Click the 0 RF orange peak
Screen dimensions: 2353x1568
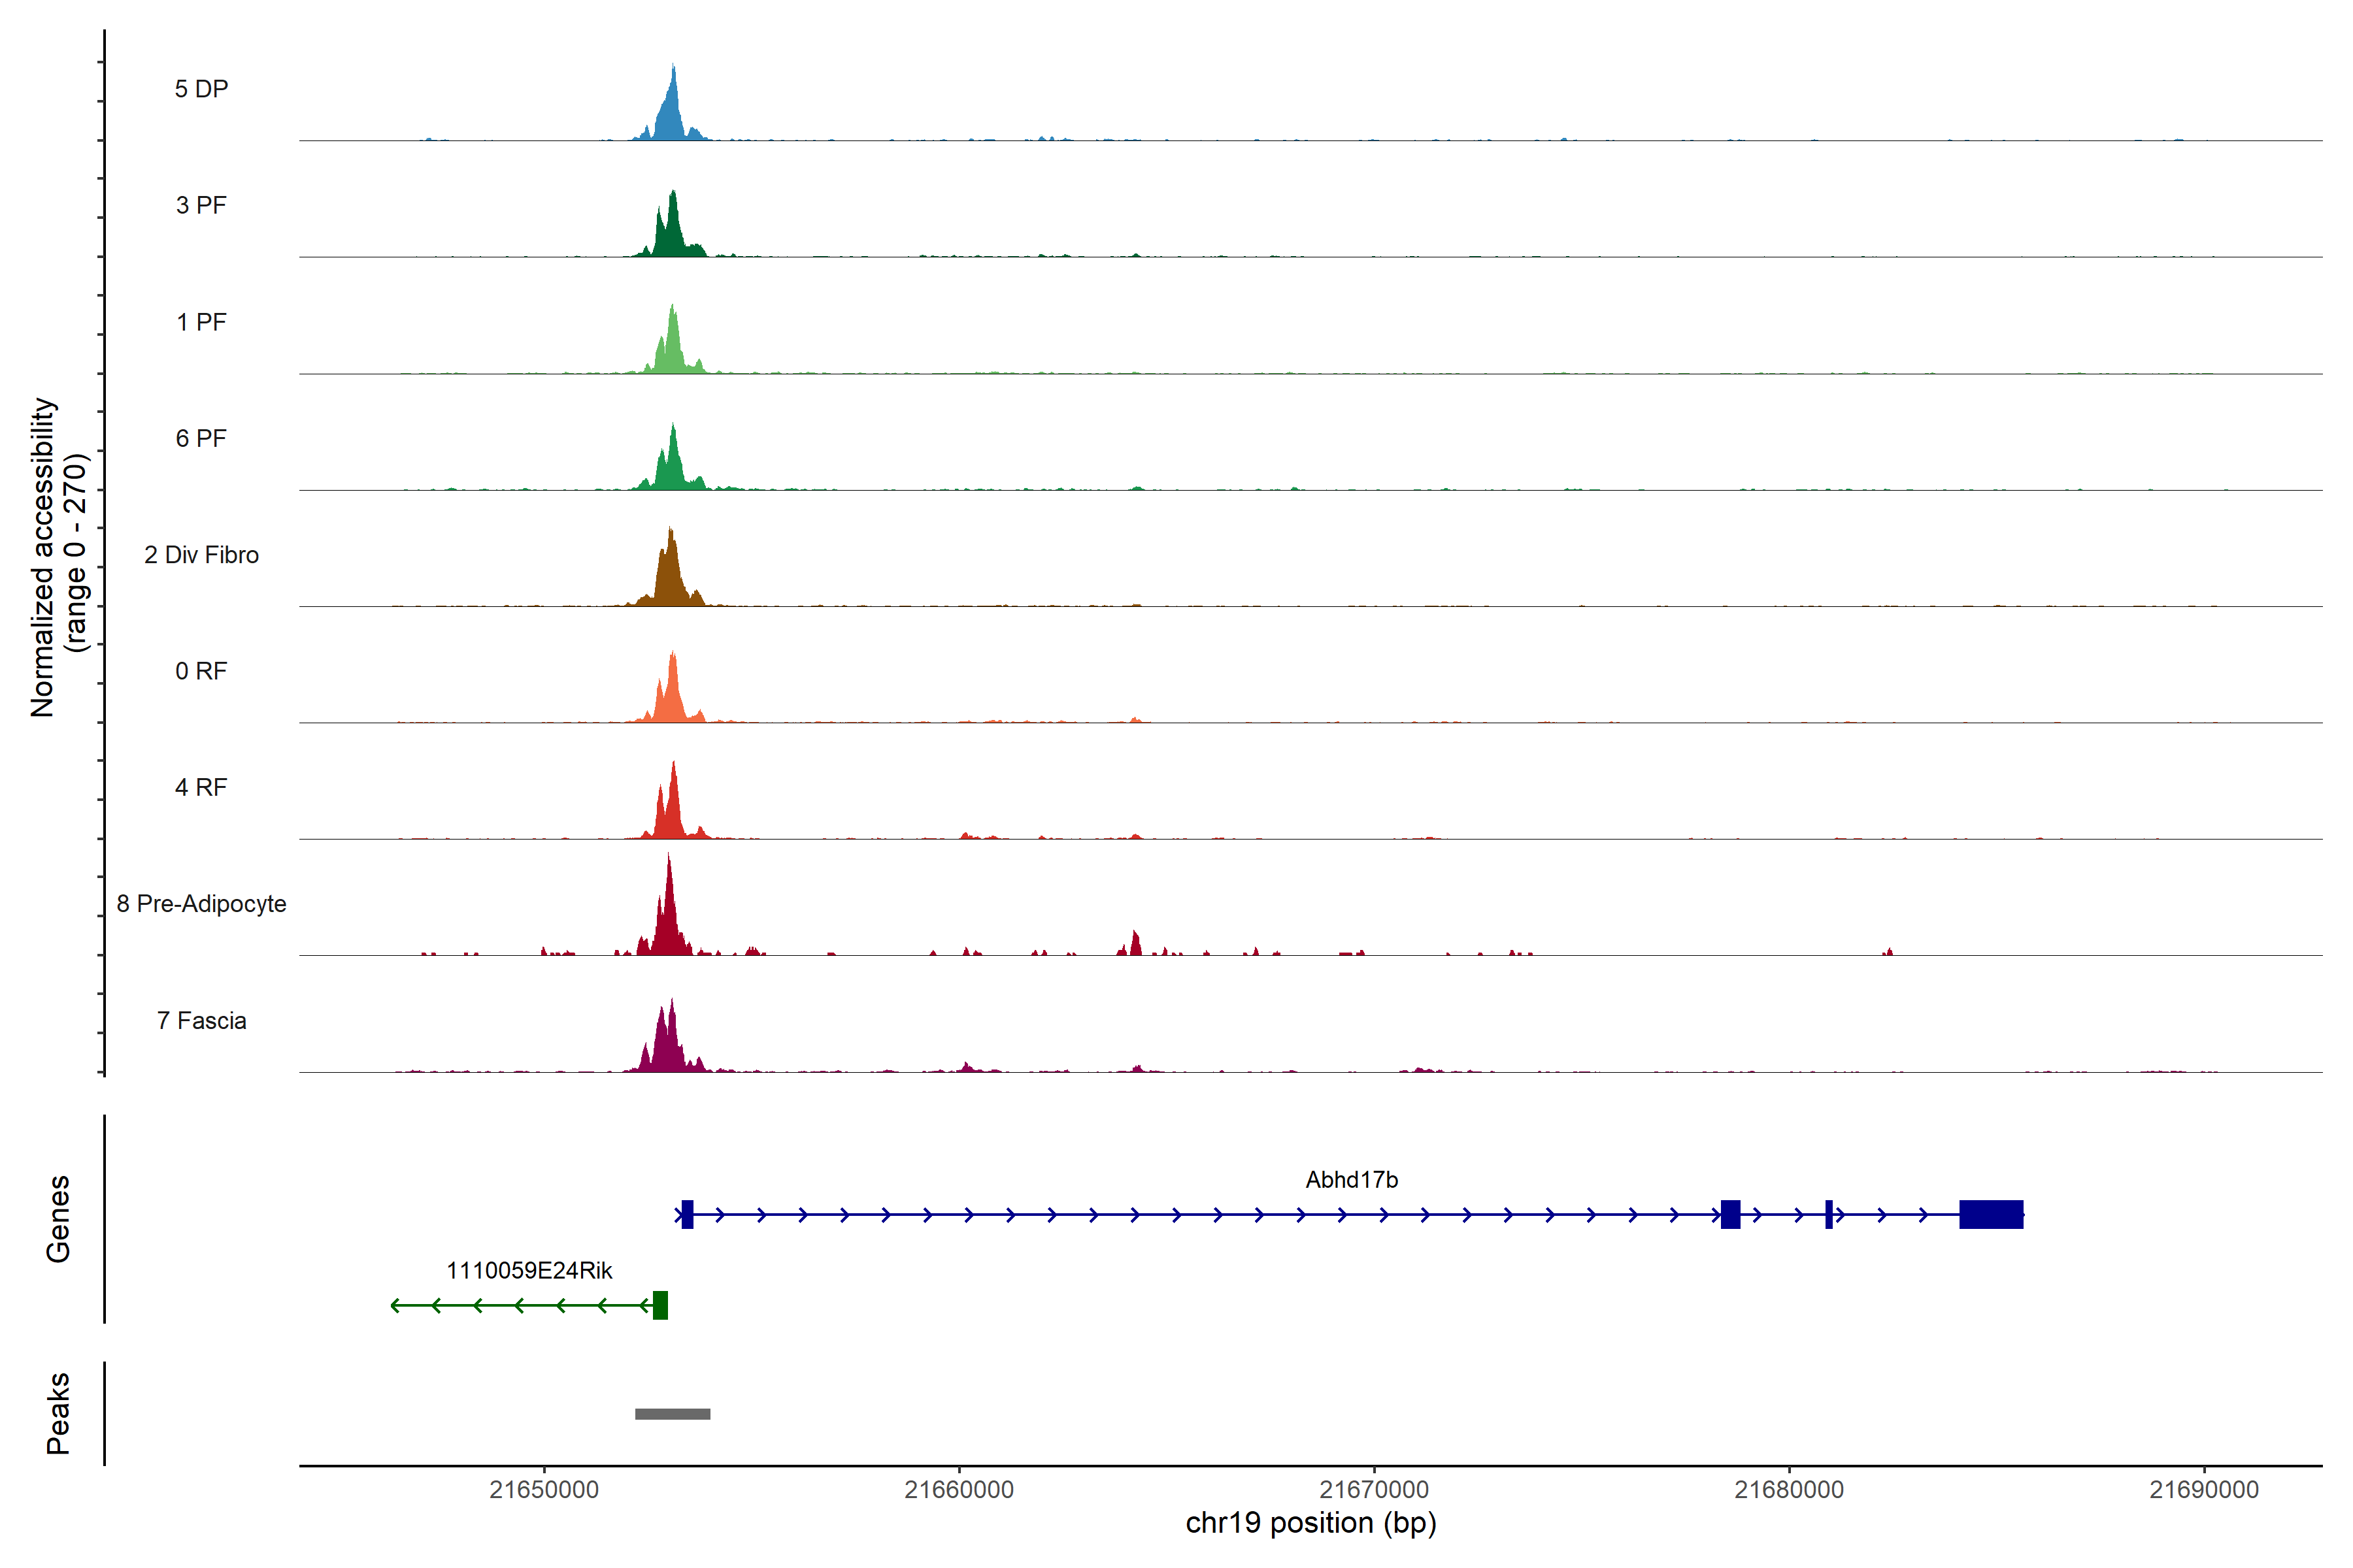(671, 695)
